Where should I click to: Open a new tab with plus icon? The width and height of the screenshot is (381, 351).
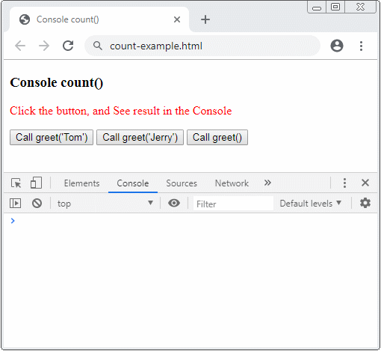(x=205, y=19)
